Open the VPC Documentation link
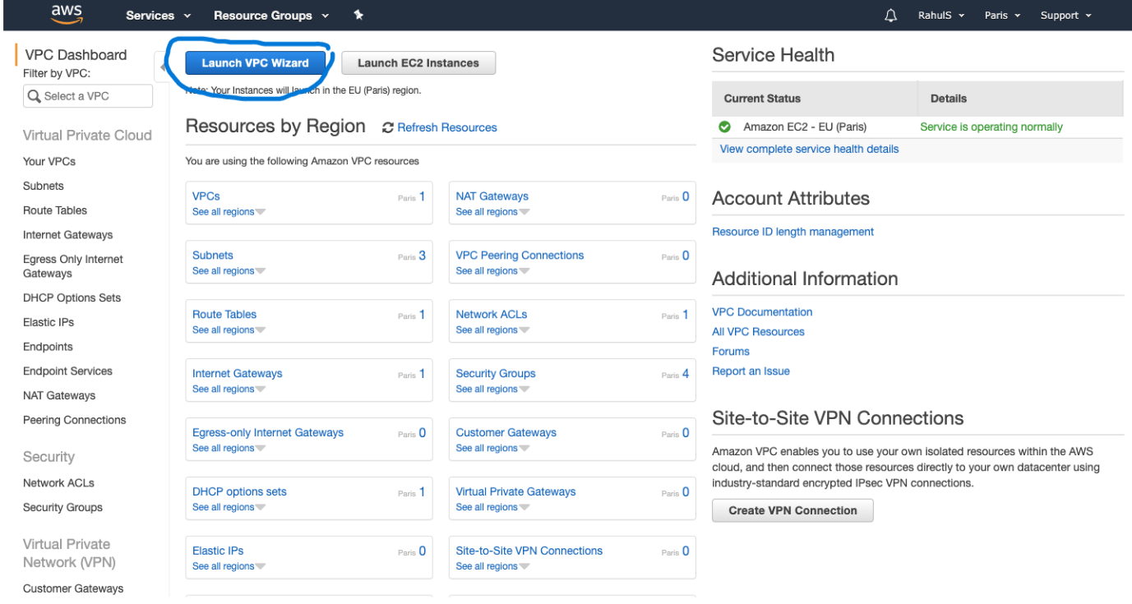 coord(762,312)
